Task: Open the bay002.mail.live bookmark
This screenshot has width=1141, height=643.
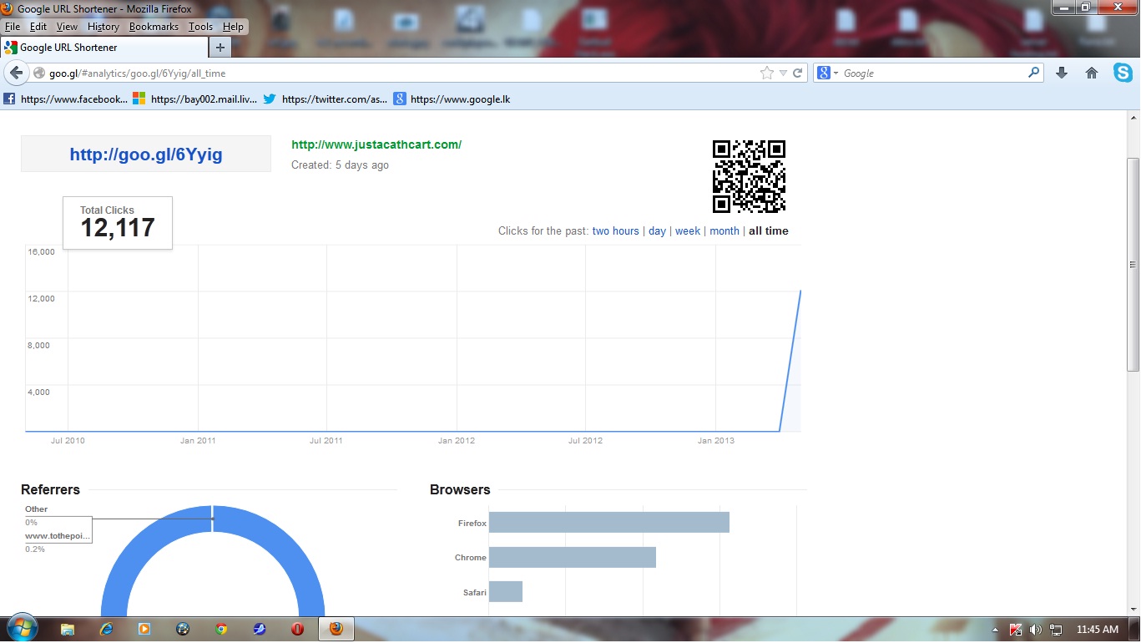Action: [195, 99]
